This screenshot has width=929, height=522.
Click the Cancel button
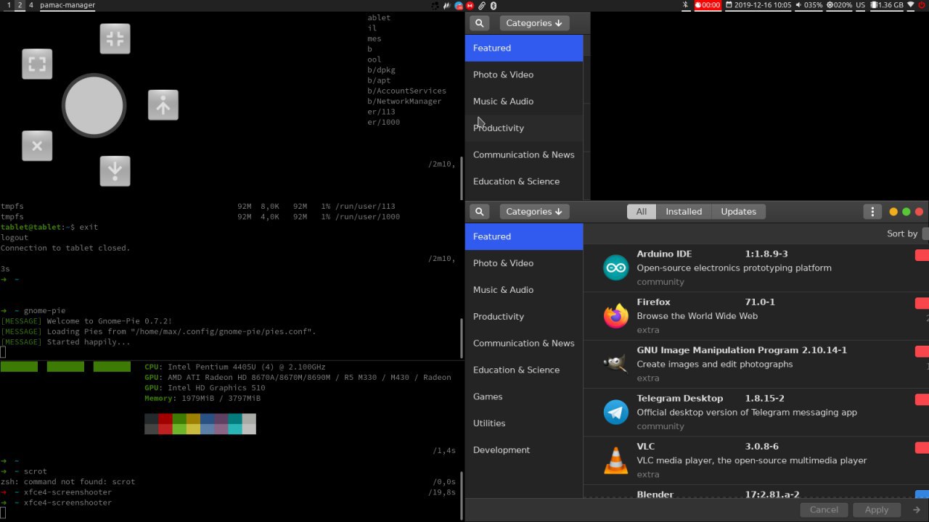pos(824,510)
